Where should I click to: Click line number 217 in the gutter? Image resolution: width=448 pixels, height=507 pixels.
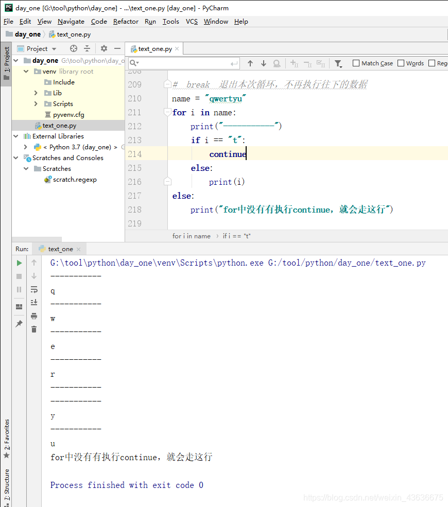pos(134,196)
